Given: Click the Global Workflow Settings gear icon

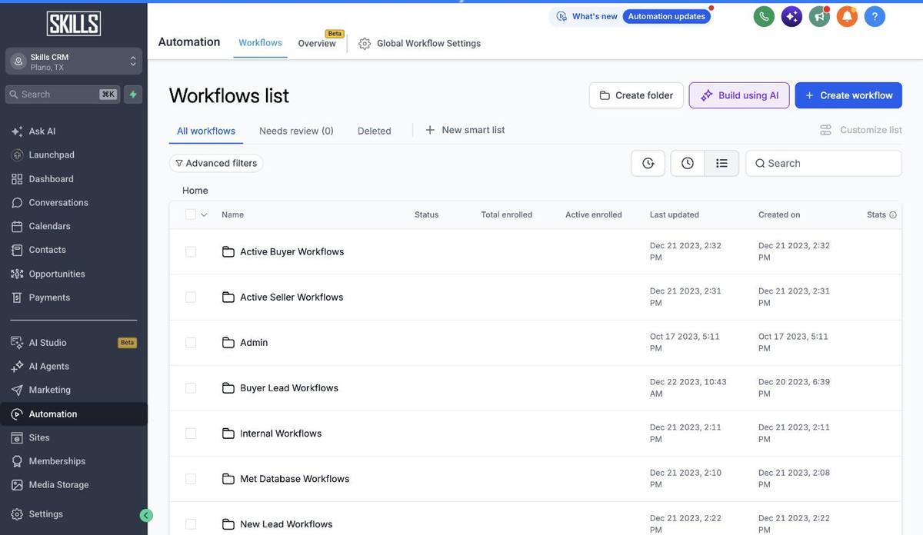Looking at the screenshot, I should (365, 44).
